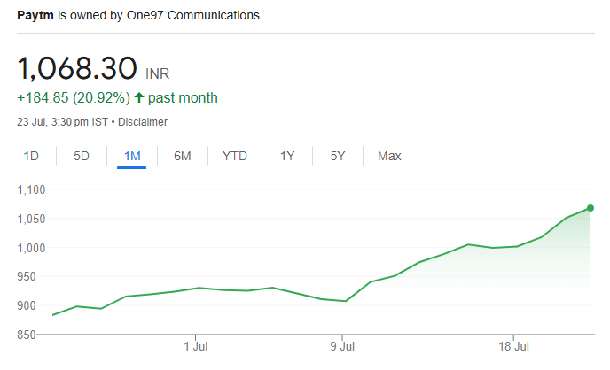The height and width of the screenshot is (370, 610).
Task: Click the bold Paytm name
Action: [34, 16]
